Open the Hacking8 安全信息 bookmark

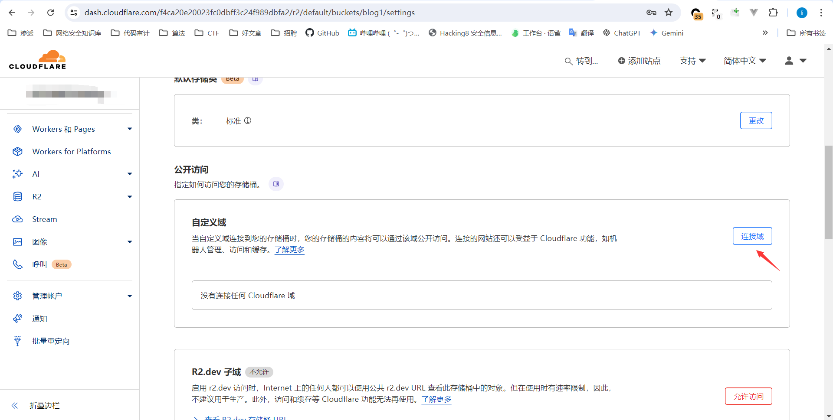[465, 33]
